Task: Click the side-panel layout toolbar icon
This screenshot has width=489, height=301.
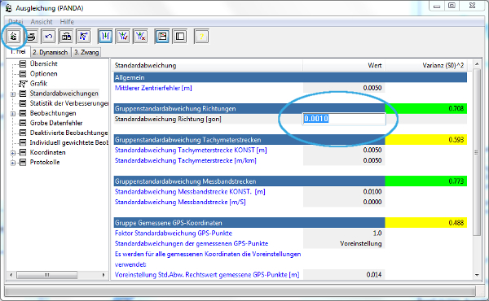Action: (x=180, y=37)
